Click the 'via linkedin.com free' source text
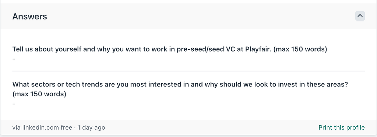The image size is (377, 137). [42, 127]
